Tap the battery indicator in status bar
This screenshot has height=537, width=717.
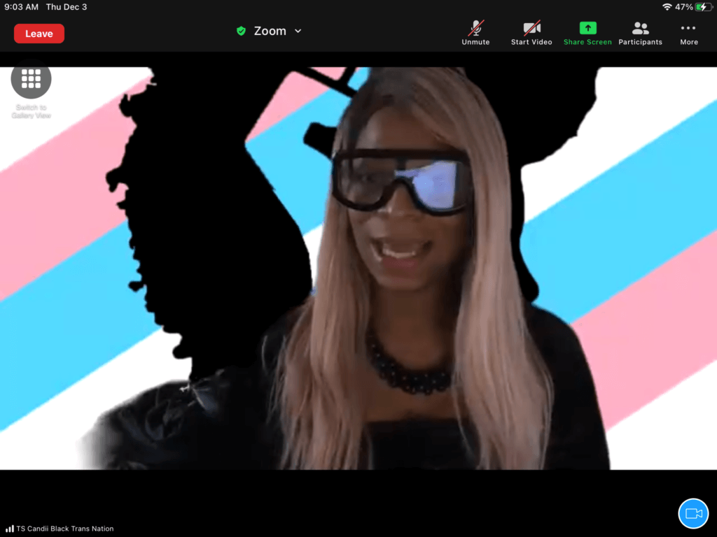702,7
